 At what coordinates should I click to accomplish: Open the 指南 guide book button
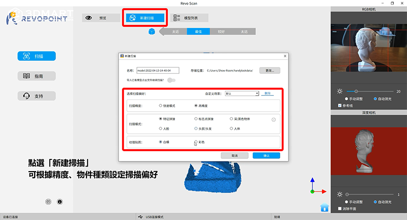[36, 76]
